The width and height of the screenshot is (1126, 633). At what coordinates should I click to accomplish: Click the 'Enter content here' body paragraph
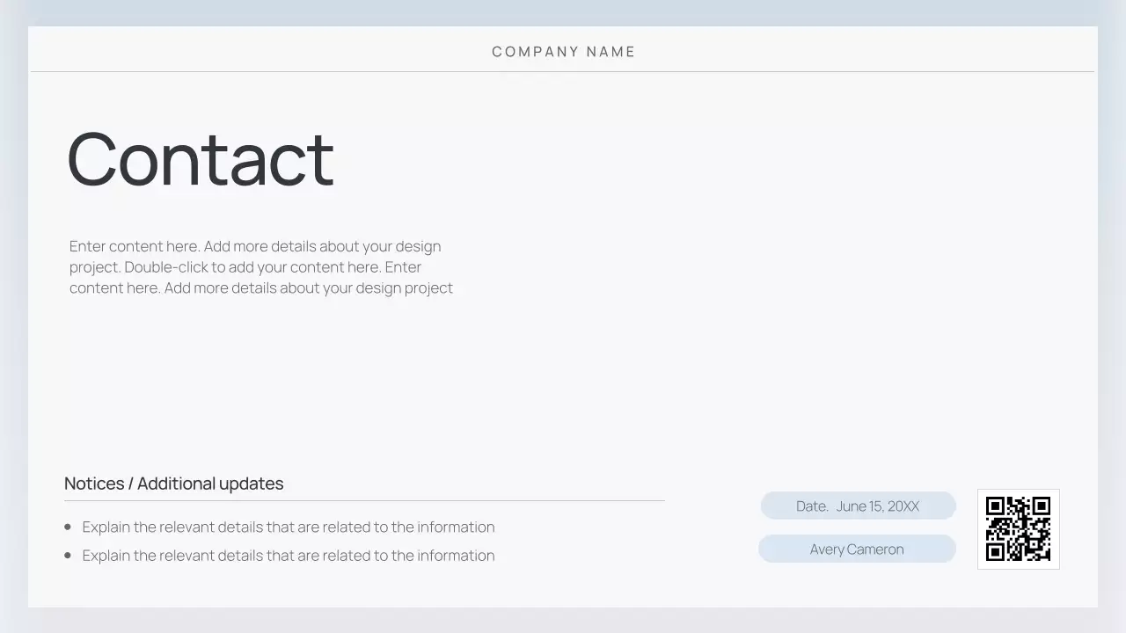261,267
